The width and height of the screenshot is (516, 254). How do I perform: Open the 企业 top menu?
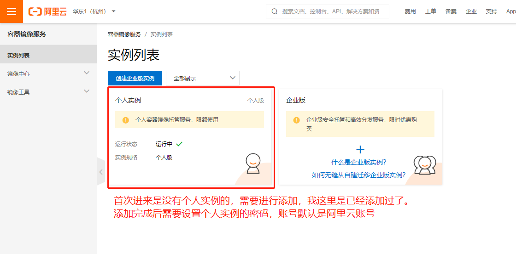(471, 11)
